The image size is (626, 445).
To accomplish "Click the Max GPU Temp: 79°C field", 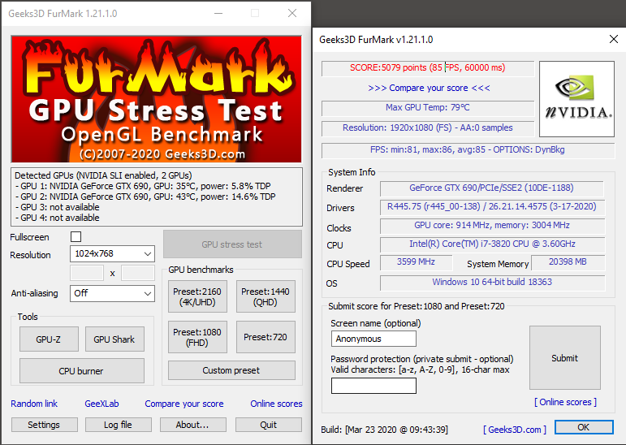I will click(x=428, y=108).
